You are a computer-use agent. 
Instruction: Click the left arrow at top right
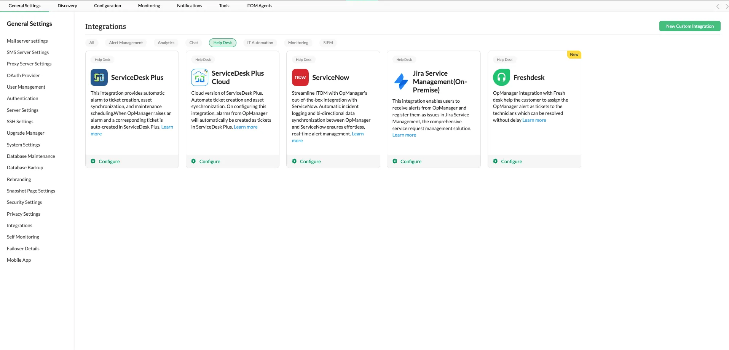point(718,6)
